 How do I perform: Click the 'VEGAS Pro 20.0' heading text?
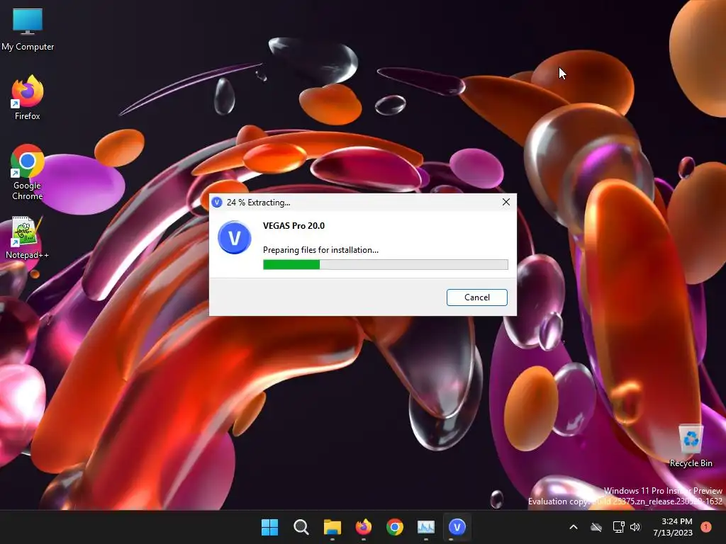coord(294,226)
